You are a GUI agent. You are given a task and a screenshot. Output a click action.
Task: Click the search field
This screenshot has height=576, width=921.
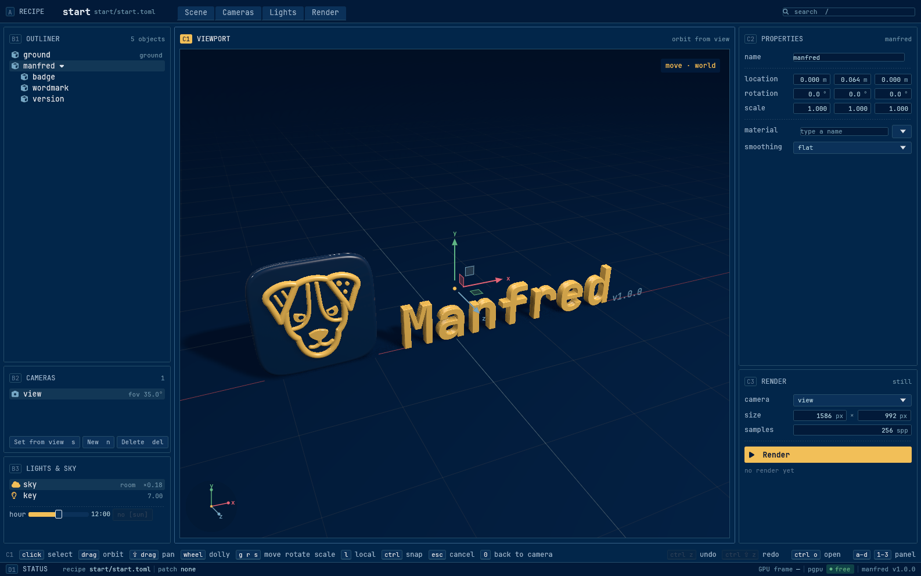(848, 12)
